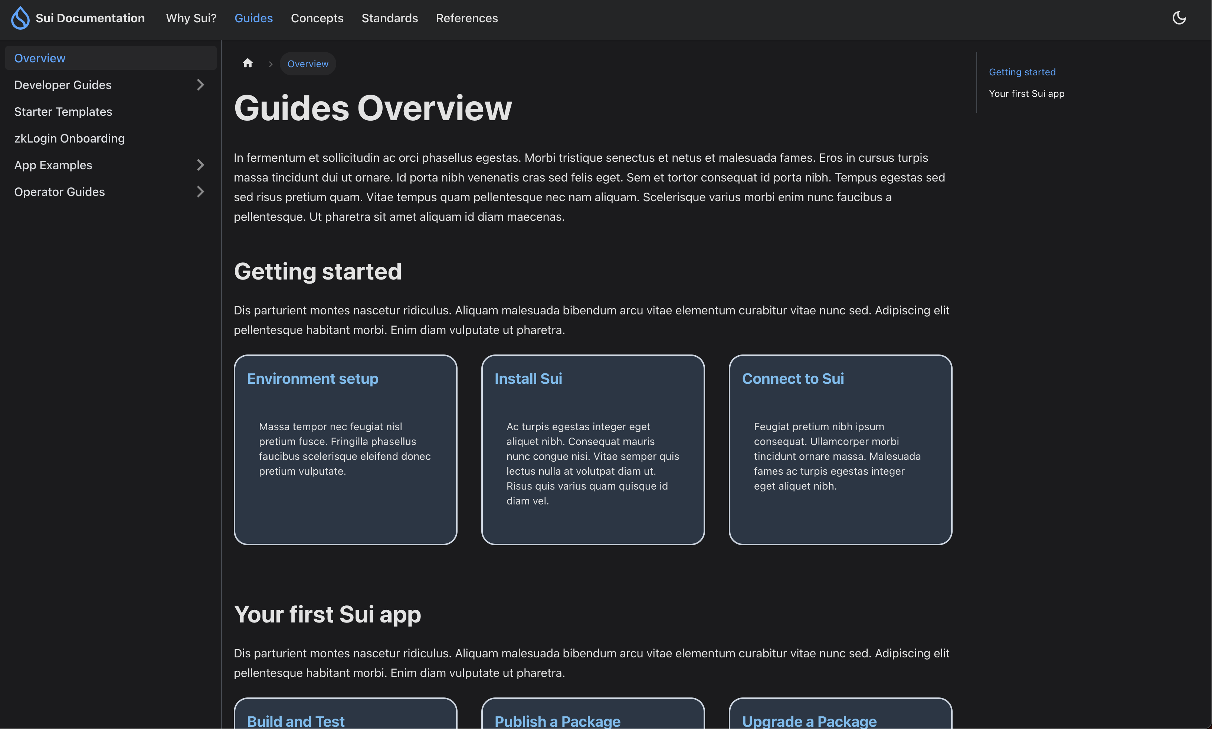Screen dimensions: 1212x729
Task: Expand the Operator Guides chevron
Action: tap(200, 192)
